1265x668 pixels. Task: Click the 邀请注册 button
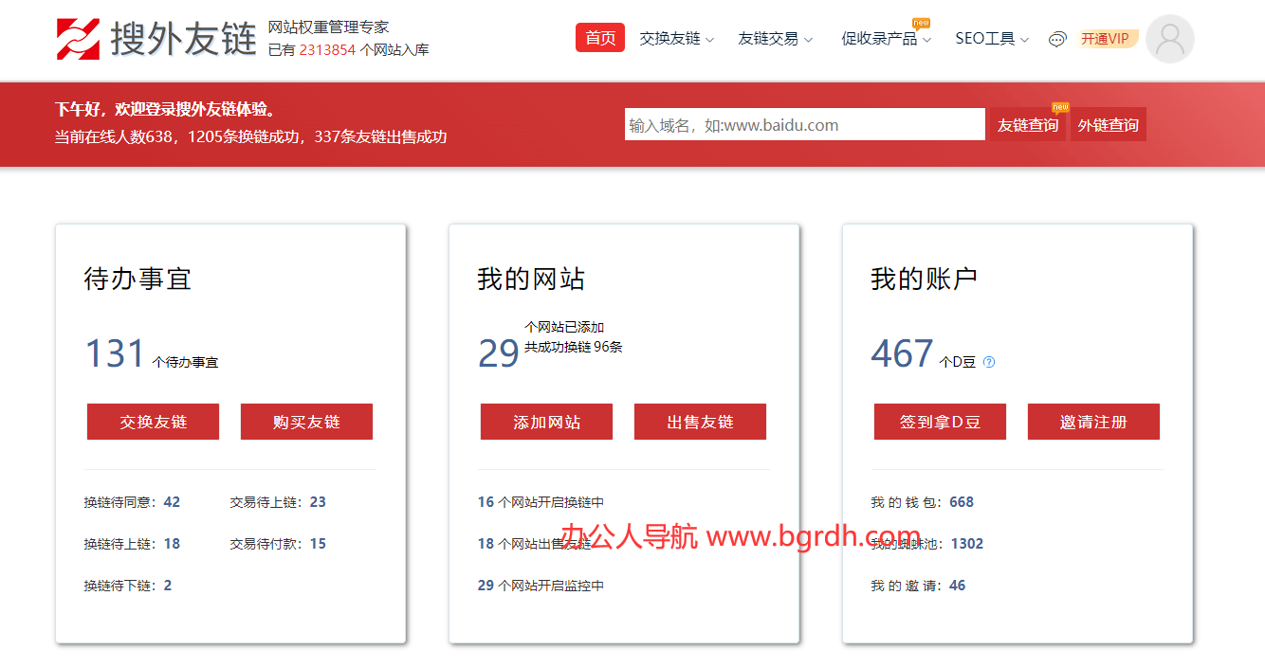[1093, 422]
